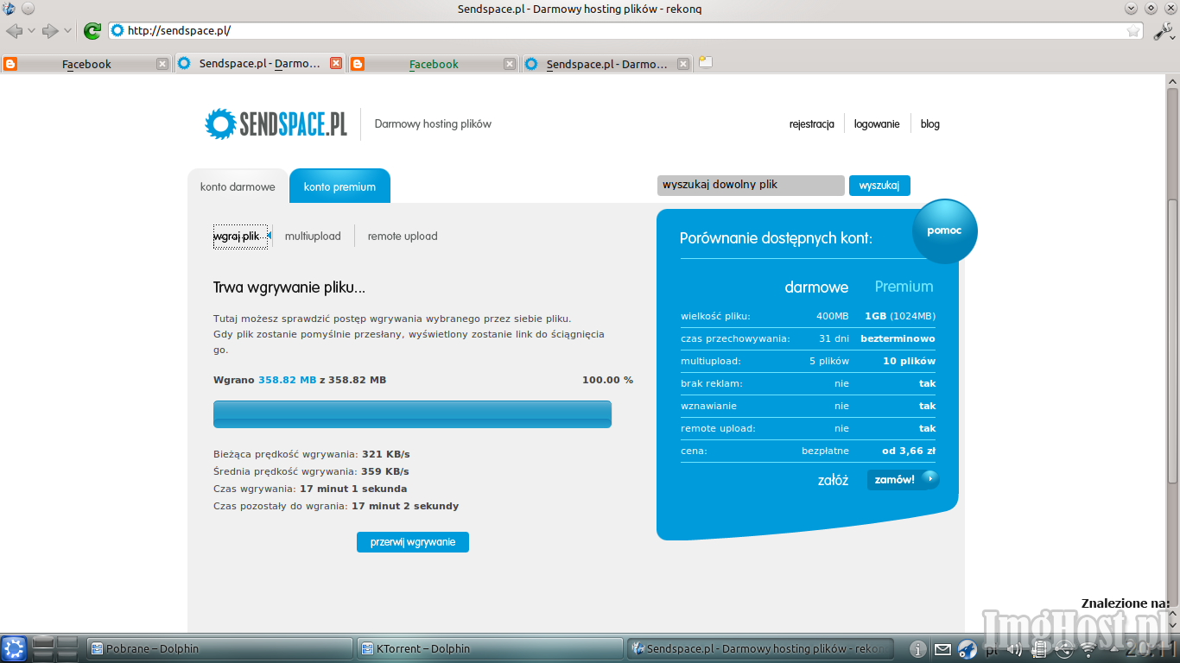
Task: Click the od 3,66 zł price value
Action: tap(909, 451)
